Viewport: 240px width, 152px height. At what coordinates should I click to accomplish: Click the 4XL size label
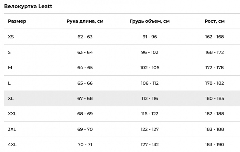(12, 145)
